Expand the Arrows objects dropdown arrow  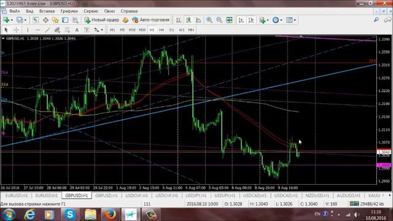102,30
